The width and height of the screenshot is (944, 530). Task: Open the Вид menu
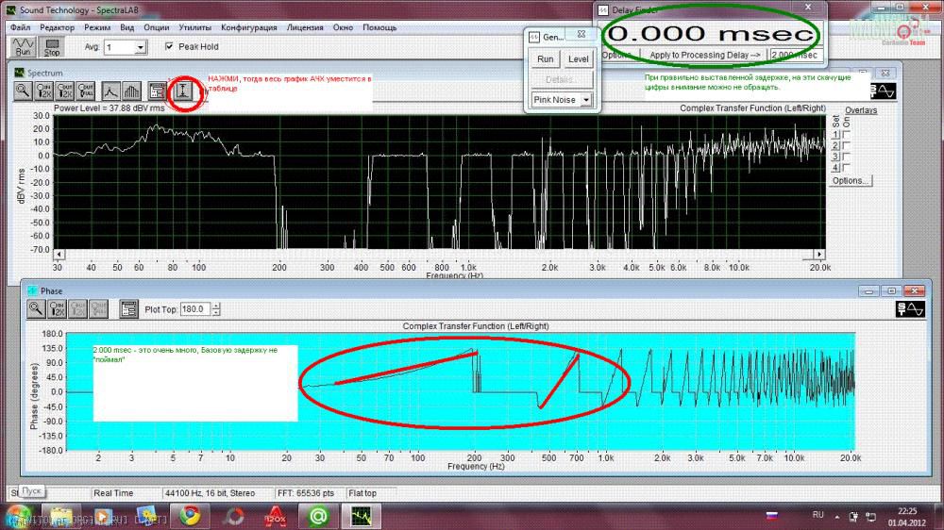point(126,27)
